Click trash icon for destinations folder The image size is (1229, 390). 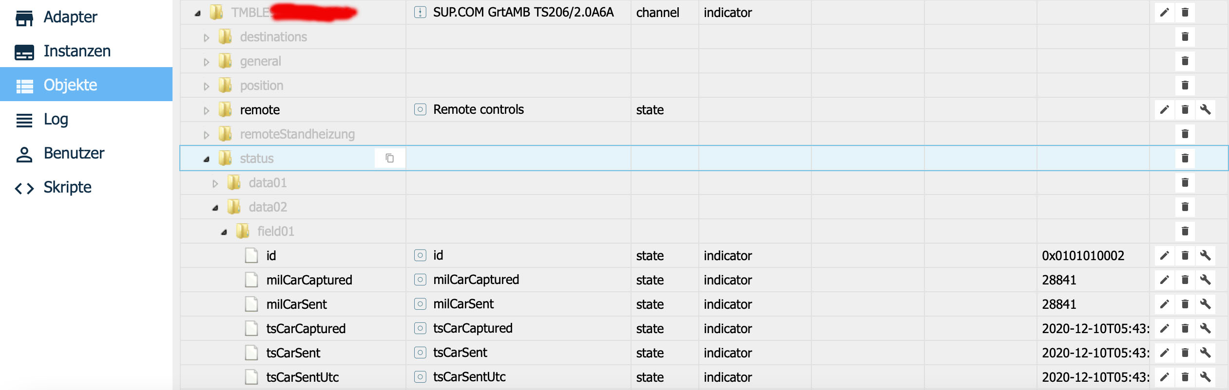pyautogui.click(x=1185, y=36)
